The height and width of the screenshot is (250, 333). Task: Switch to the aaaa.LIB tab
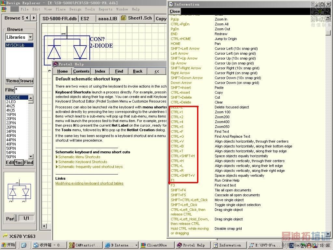pyautogui.click(x=107, y=19)
